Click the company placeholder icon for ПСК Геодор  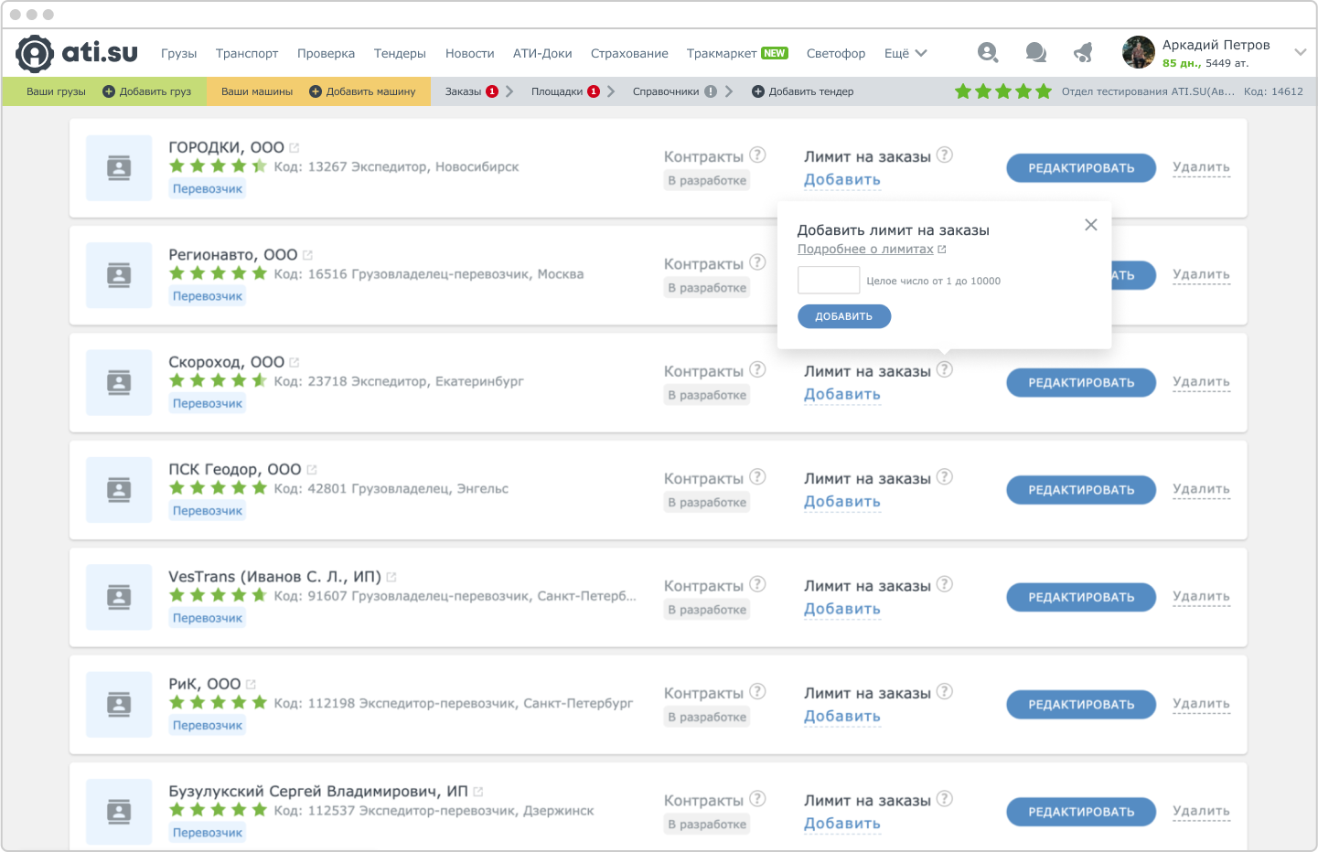pos(119,490)
